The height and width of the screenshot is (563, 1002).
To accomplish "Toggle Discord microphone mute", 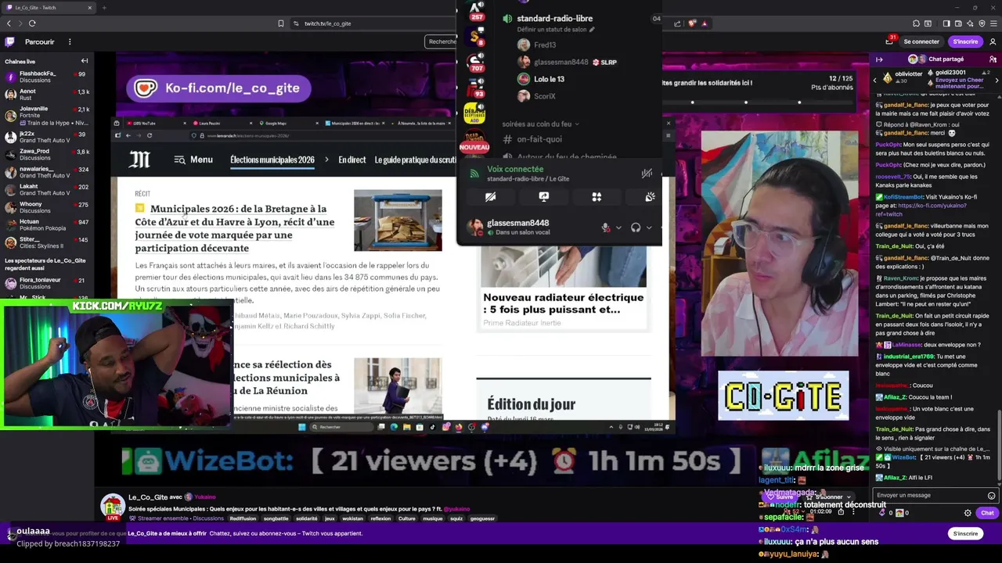I will (x=605, y=228).
